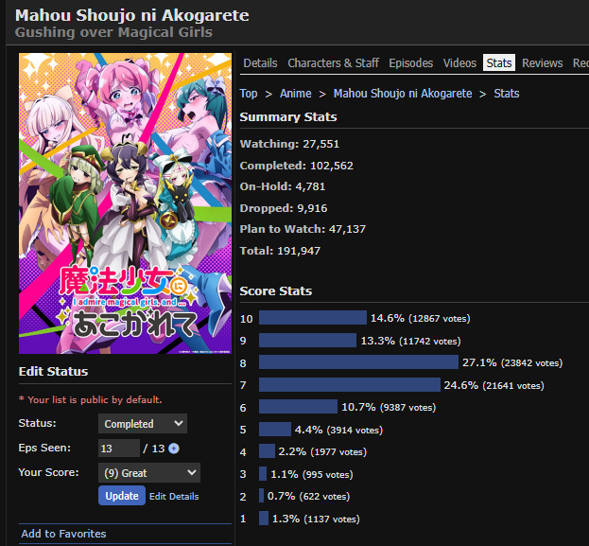Click the '(21641 votes)' text

513,385
